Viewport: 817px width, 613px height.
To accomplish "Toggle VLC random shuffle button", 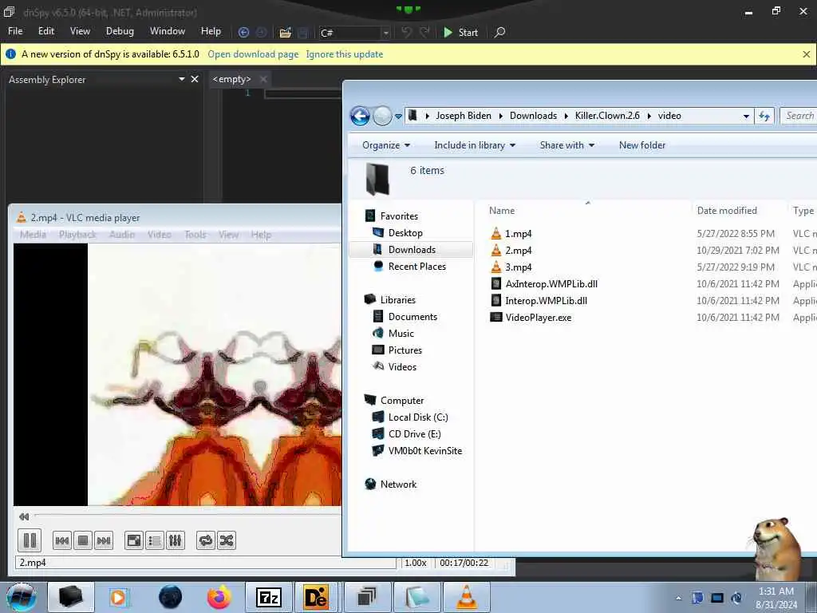I will [227, 540].
